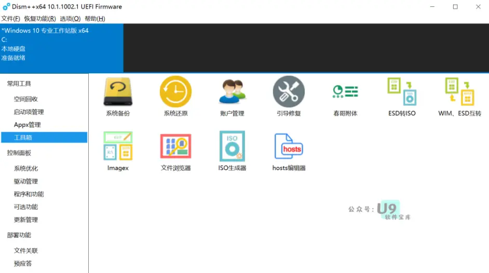Launch the 系统还原 system restore tool
489x273 pixels.
click(x=175, y=97)
